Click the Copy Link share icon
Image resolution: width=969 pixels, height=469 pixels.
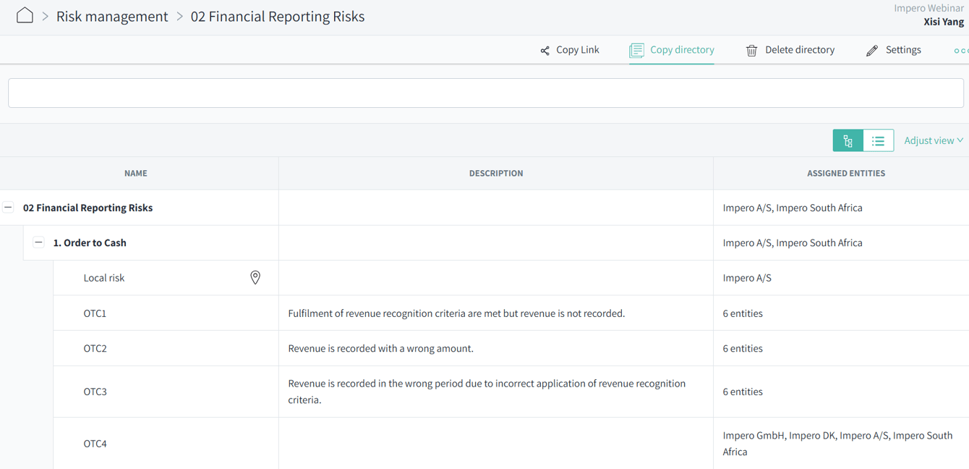(x=545, y=50)
